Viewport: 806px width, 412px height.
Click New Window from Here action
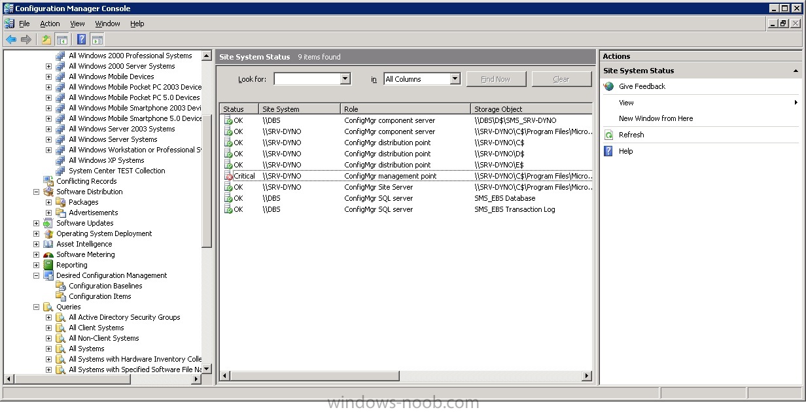pos(656,118)
